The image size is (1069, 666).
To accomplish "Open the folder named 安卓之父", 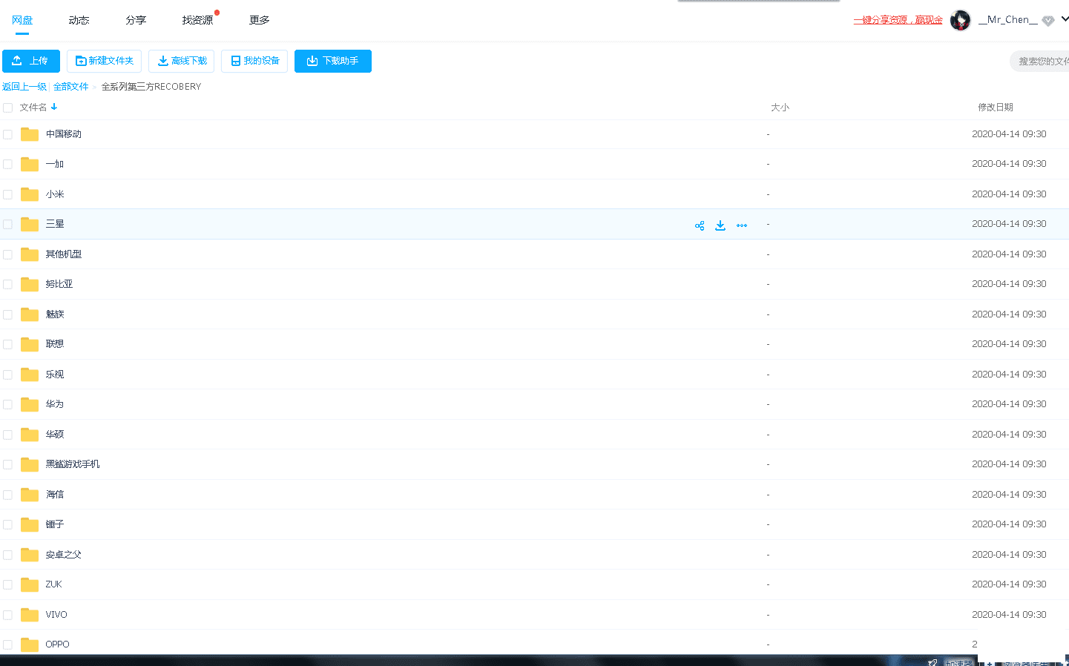I will click(64, 555).
